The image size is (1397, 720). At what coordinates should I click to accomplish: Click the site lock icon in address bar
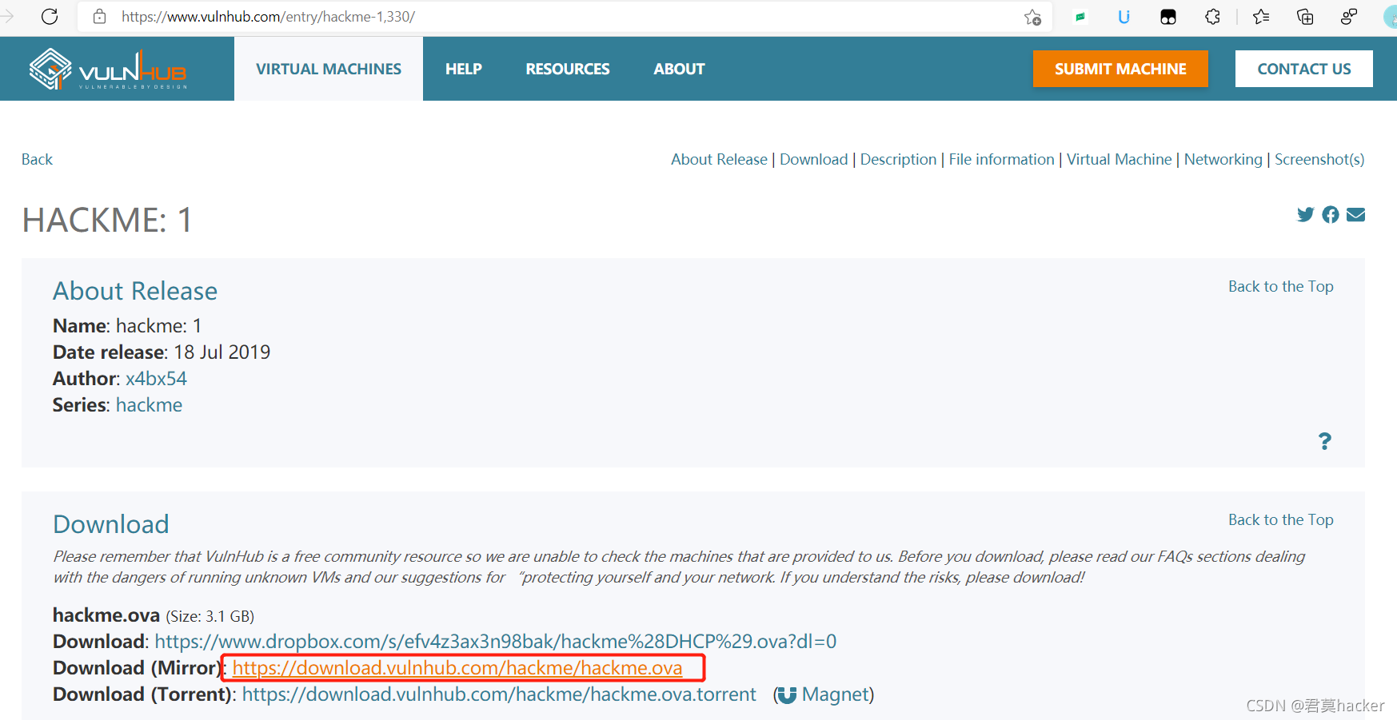100,17
